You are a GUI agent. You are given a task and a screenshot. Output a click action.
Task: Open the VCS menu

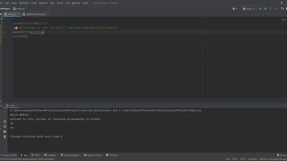pyautogui.click(x=67, y=3)
